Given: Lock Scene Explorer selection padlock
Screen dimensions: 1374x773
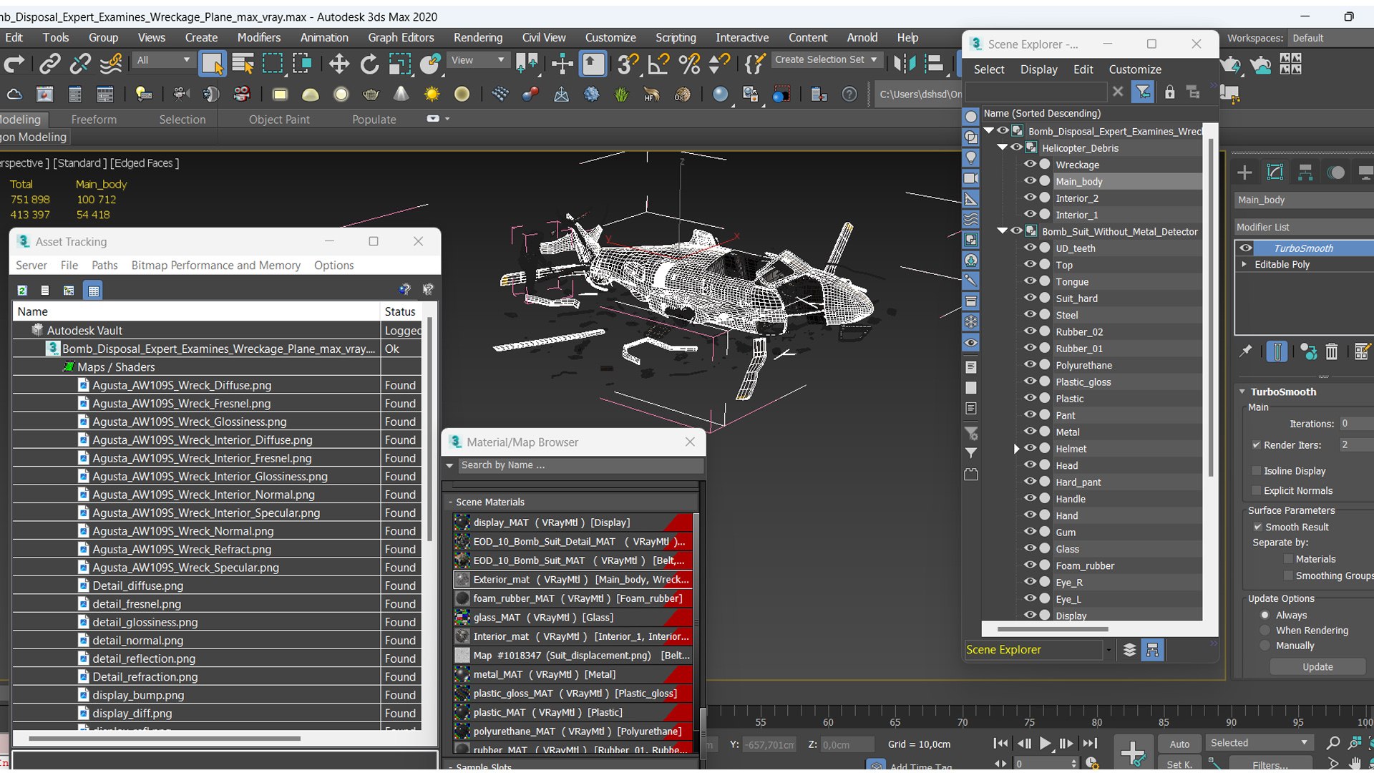Looking at the screenshot, I should tap(1169, 92).
